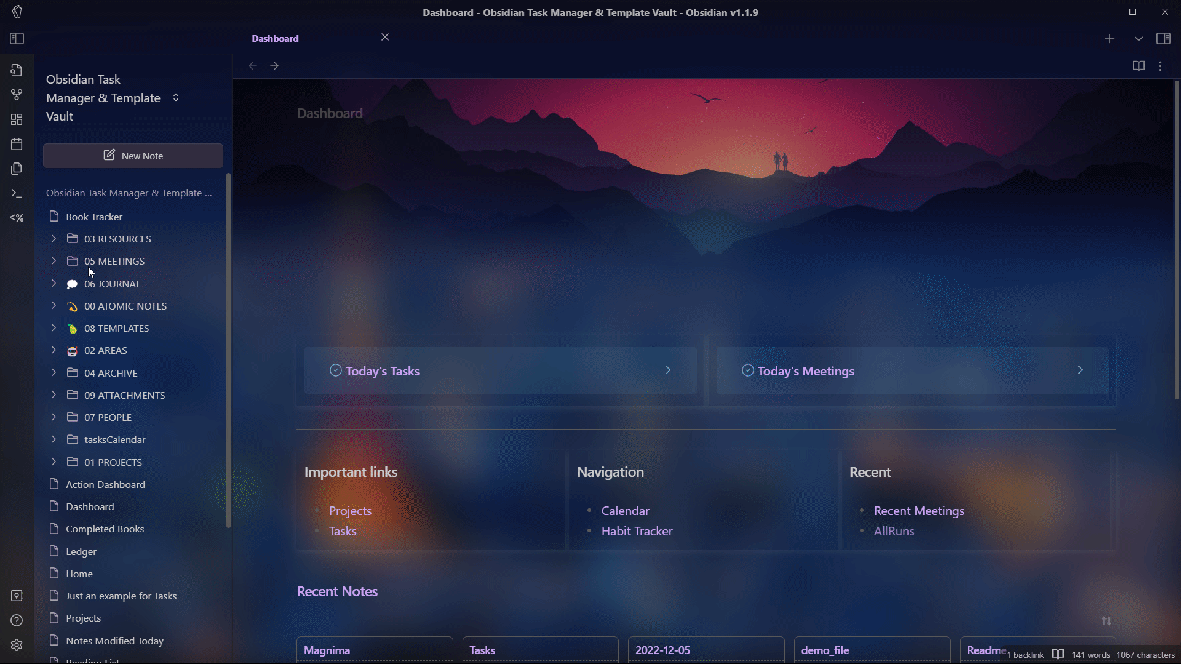Open the More options three-dot menu
Screen dimensions: 1181x664
click(1161, 66)
